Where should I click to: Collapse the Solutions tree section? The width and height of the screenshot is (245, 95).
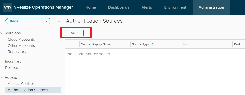pos(2,33)
